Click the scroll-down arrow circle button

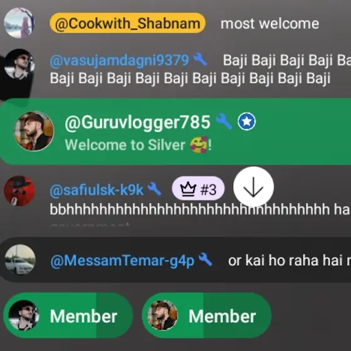point(253,187)
